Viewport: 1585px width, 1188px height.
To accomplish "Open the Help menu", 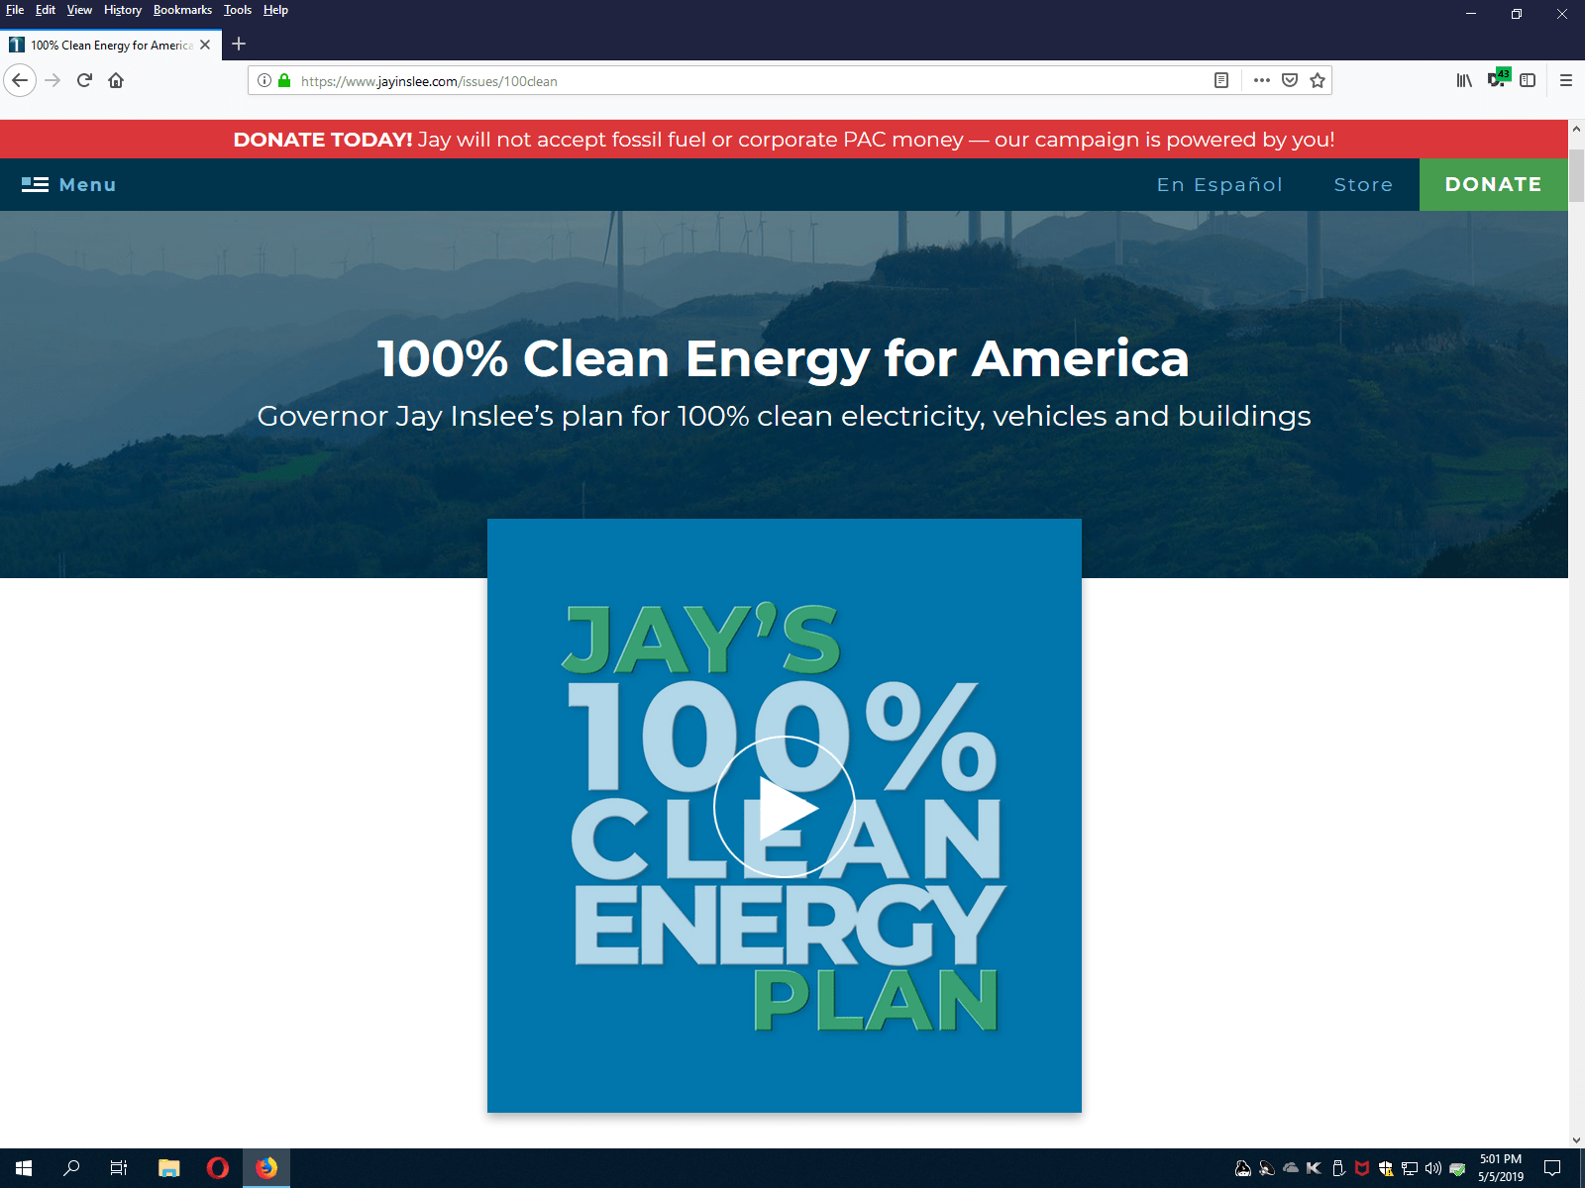I will 275,10.
